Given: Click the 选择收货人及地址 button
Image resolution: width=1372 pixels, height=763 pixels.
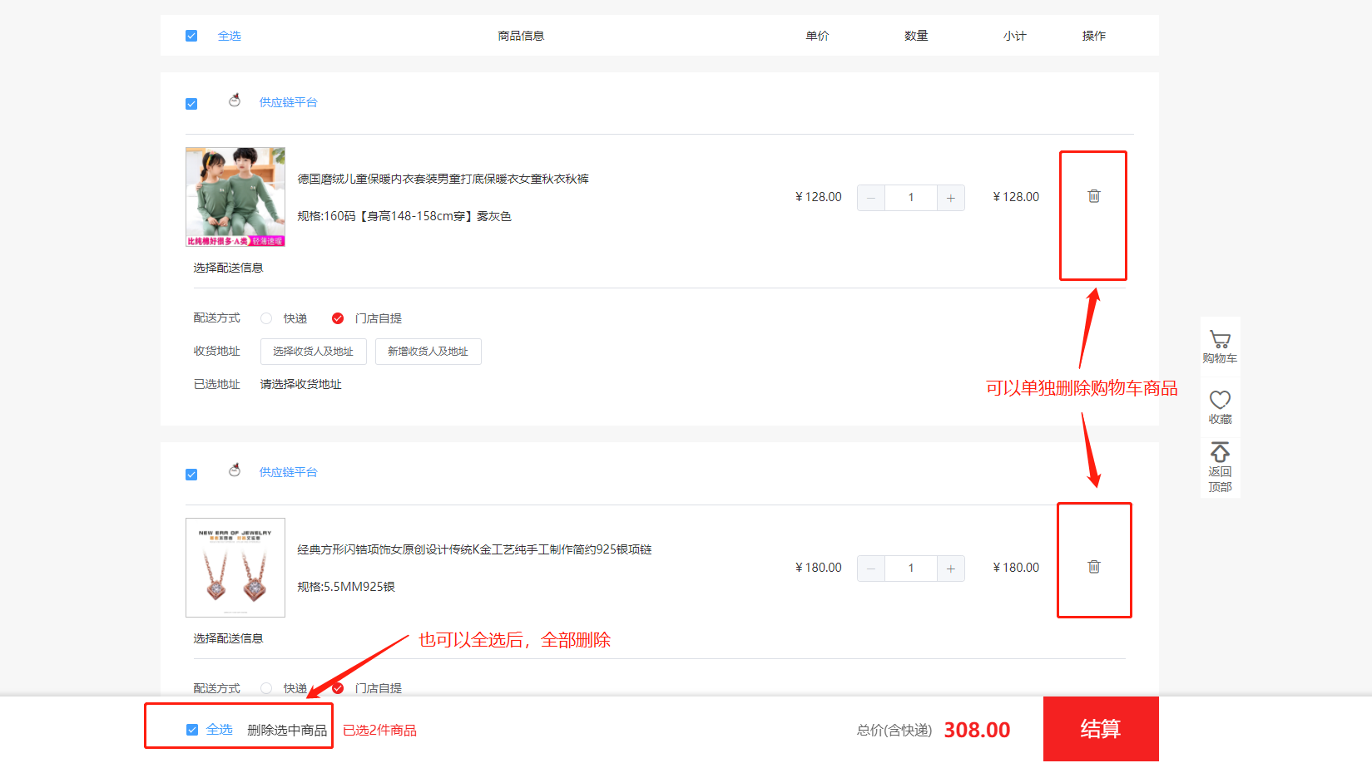Looking at the screenshot, I should 313,352.
